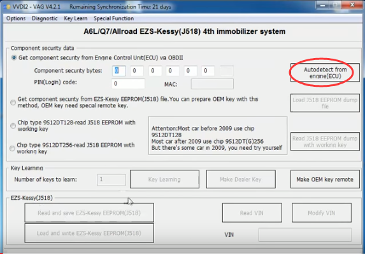365x254 pixels.
Task: Click Load J518 EEPROM dump file button
Action: pos(325,103)
